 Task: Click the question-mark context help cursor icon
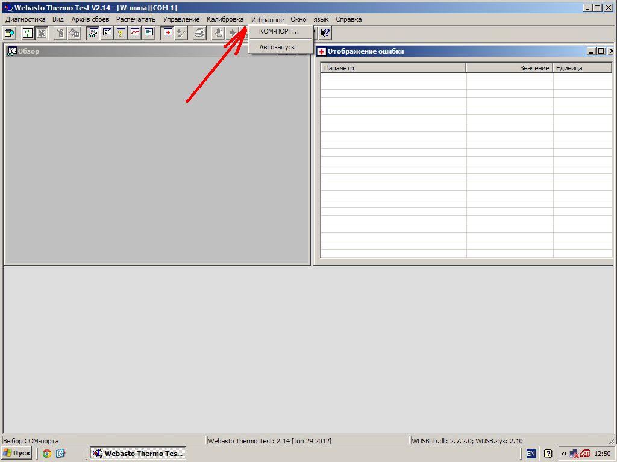[x=325, y=33]
